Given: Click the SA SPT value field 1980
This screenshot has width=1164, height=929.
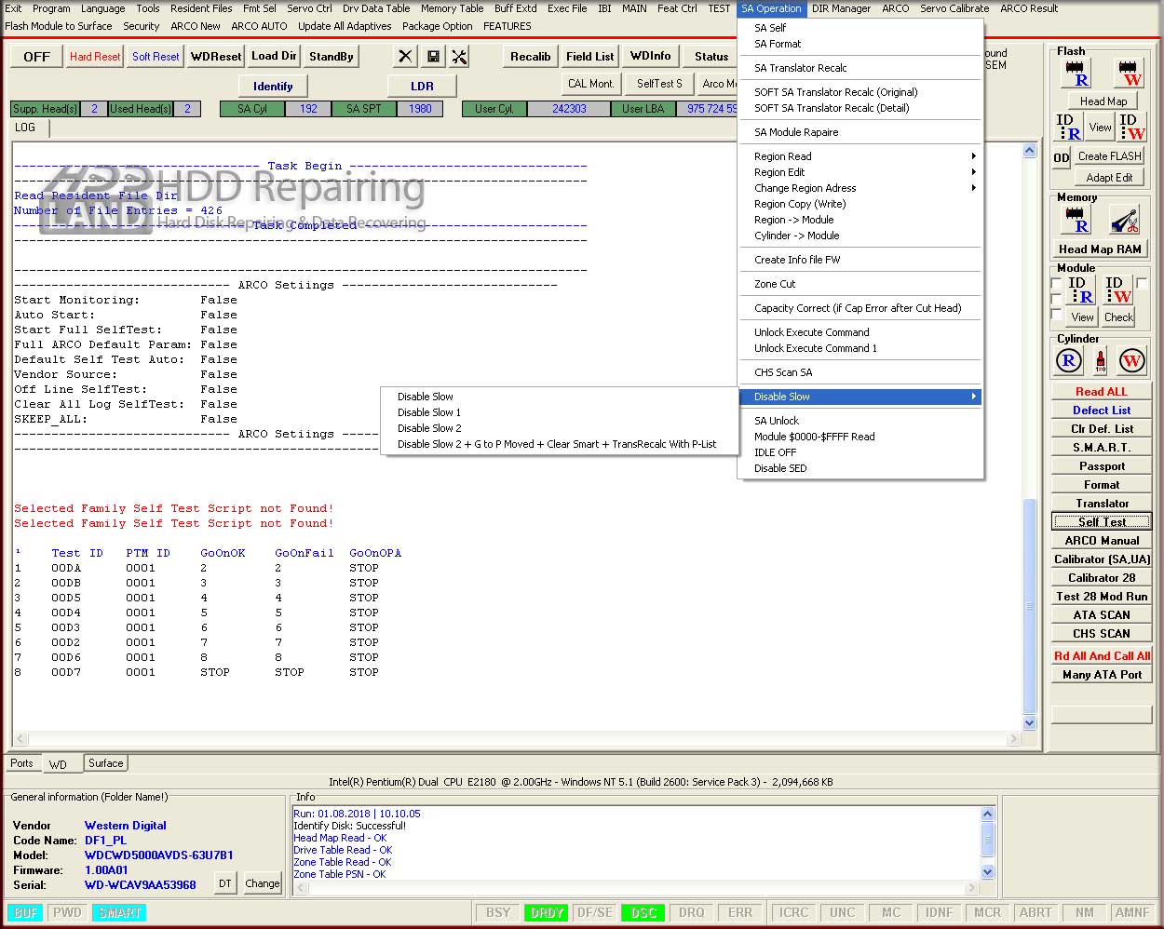Looking at the screenshot, I should tap(420, 109).
